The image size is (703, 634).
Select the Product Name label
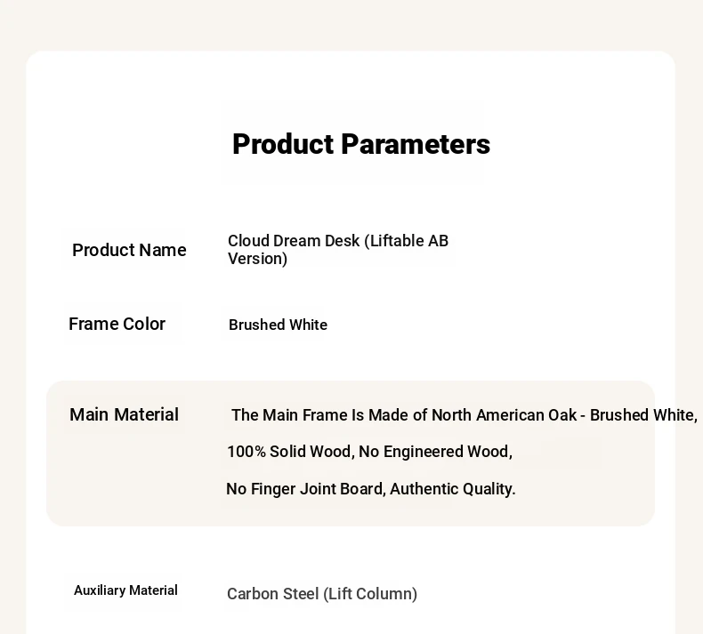[x=129, y=250]
